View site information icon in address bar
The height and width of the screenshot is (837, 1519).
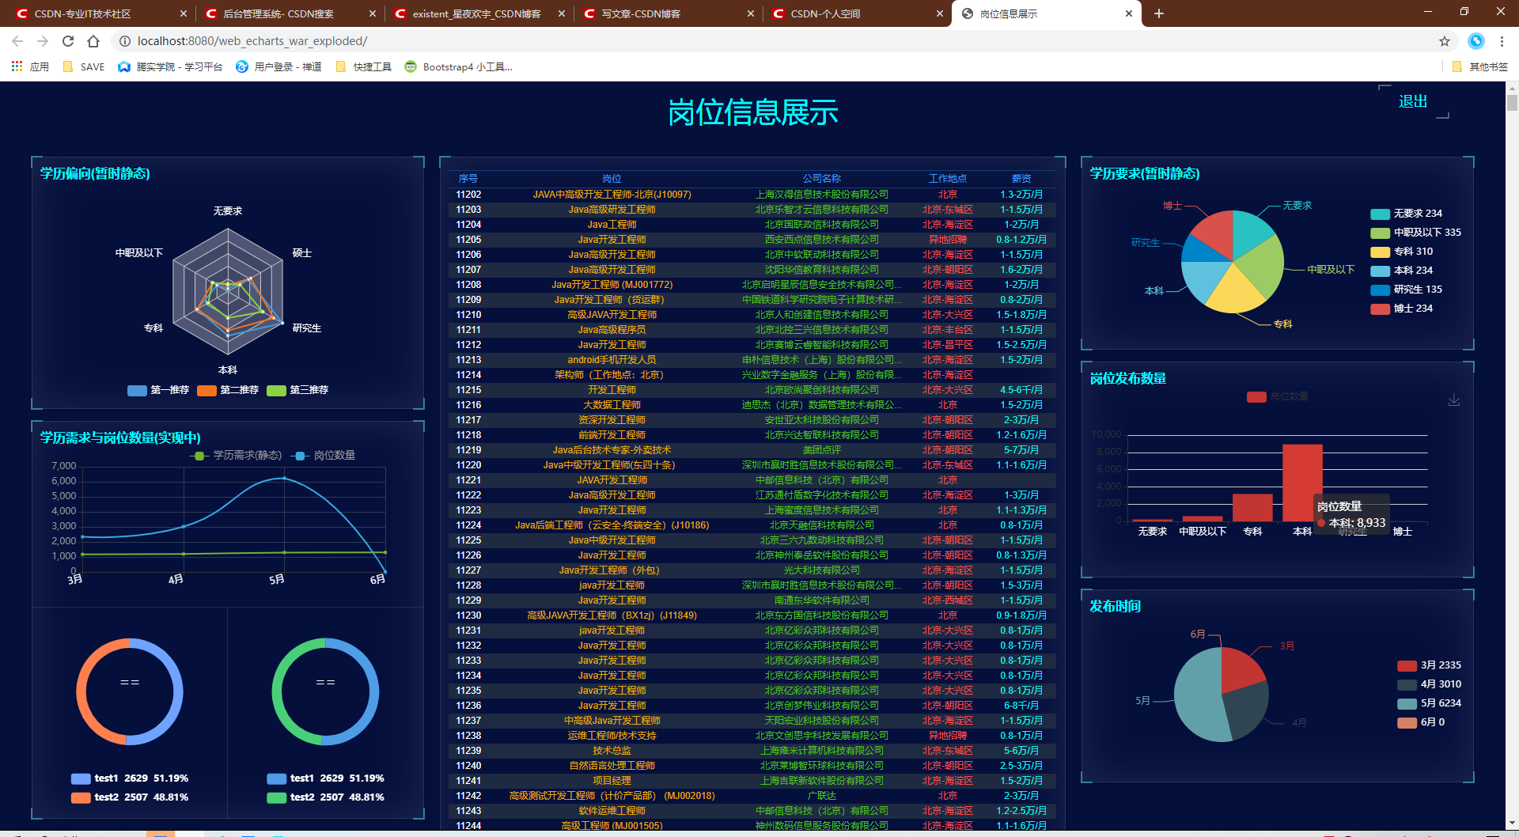click(124, 41)
